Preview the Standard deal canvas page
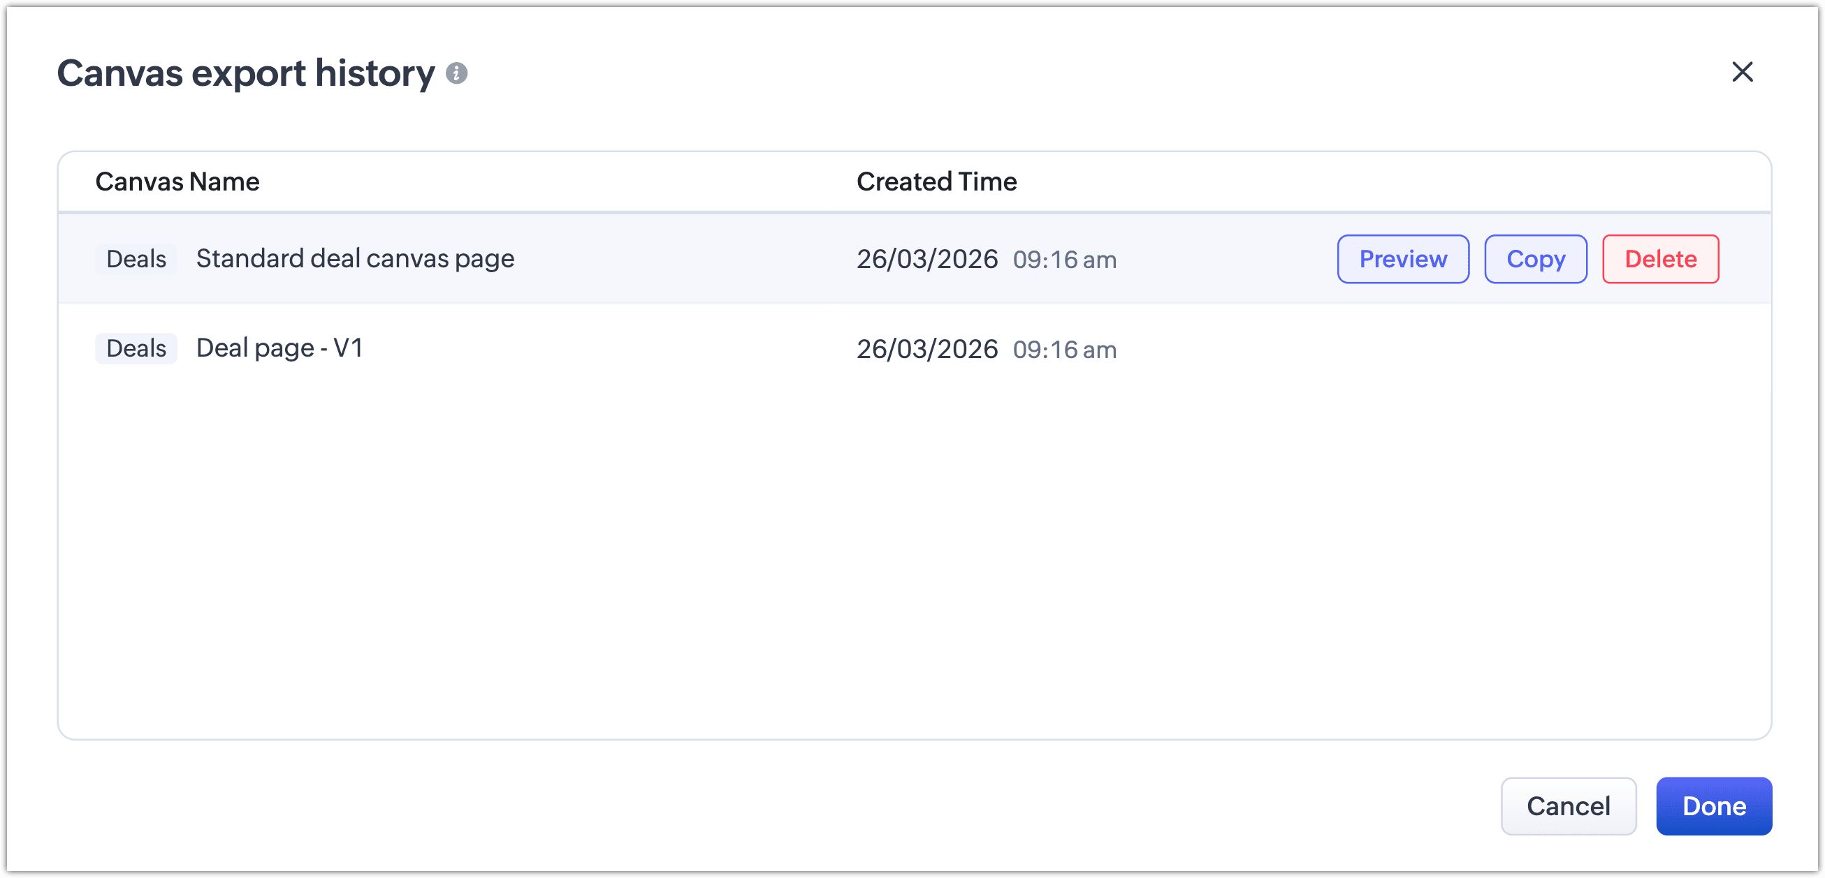Screen dimensions: 1825x878 1403,259
